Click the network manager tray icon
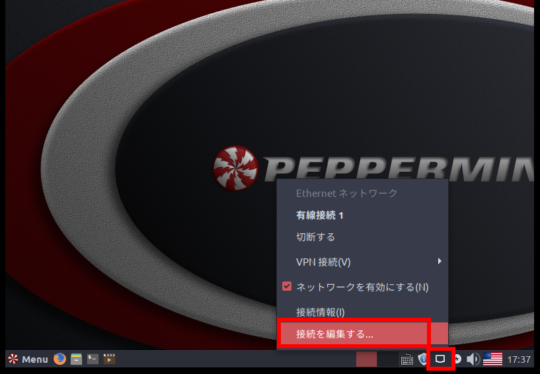The image size is (540, 374). tap(440, 359)
